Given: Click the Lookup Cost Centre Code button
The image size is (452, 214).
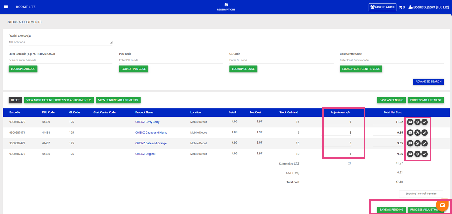Looking at the screenshot, I should click(361, 69).
